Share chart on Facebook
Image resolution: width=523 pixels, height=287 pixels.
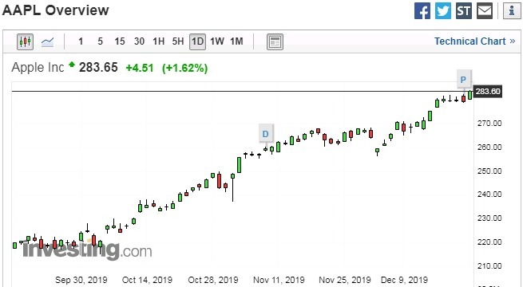point(422,11)
